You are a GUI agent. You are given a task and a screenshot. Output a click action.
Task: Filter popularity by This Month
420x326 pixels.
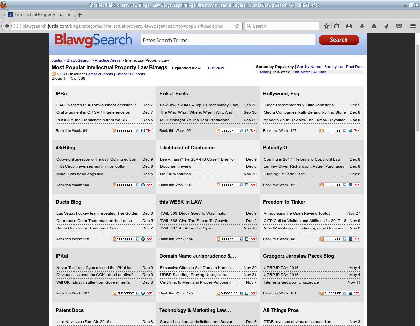click(x=302, y=72)
